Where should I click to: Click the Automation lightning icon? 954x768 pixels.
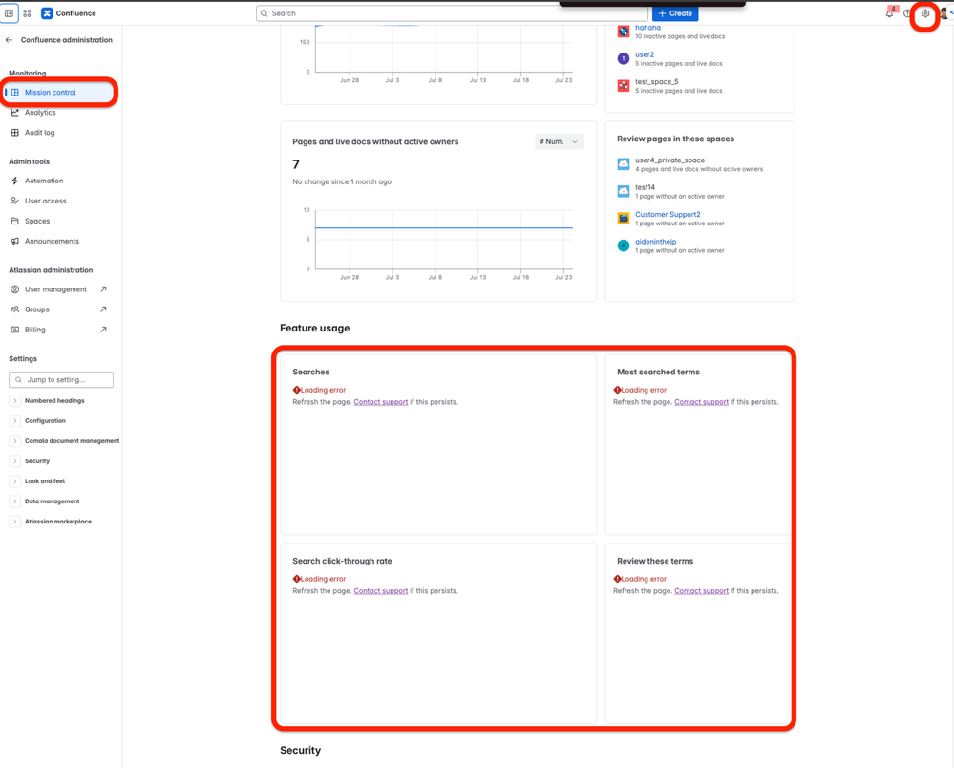point(15,181)
